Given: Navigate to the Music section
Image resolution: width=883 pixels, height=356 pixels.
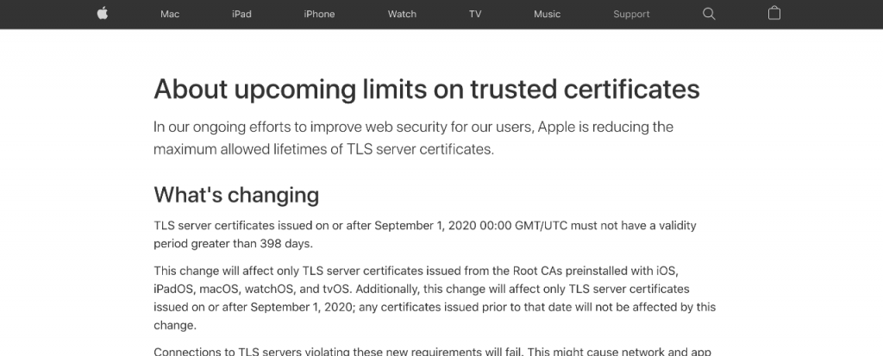Looking at the screenshot, I should [547, 14].
